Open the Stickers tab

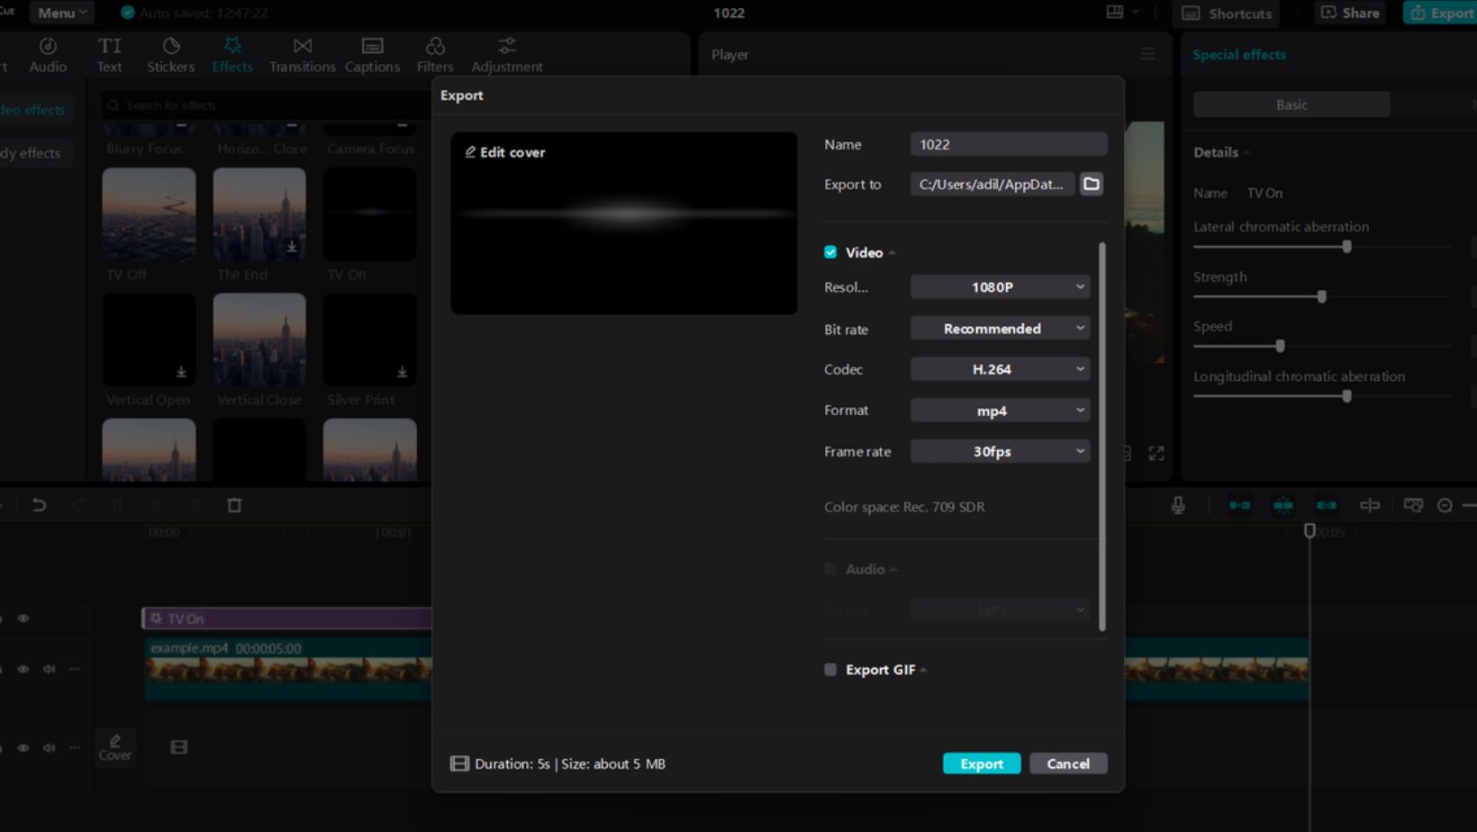click(170, 55)
